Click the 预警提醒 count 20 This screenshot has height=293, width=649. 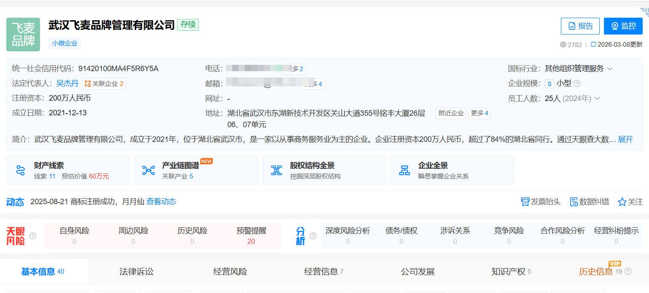251,241
